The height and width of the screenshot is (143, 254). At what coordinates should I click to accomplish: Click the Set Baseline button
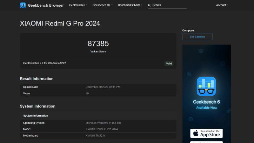(x=197, y=37)
